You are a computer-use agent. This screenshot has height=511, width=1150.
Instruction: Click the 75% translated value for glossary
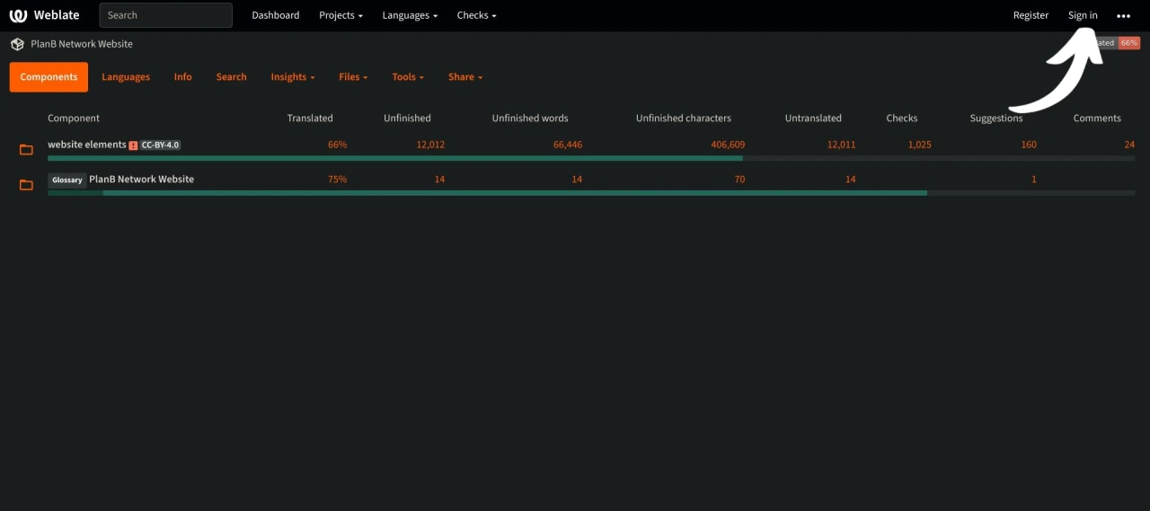337,180
